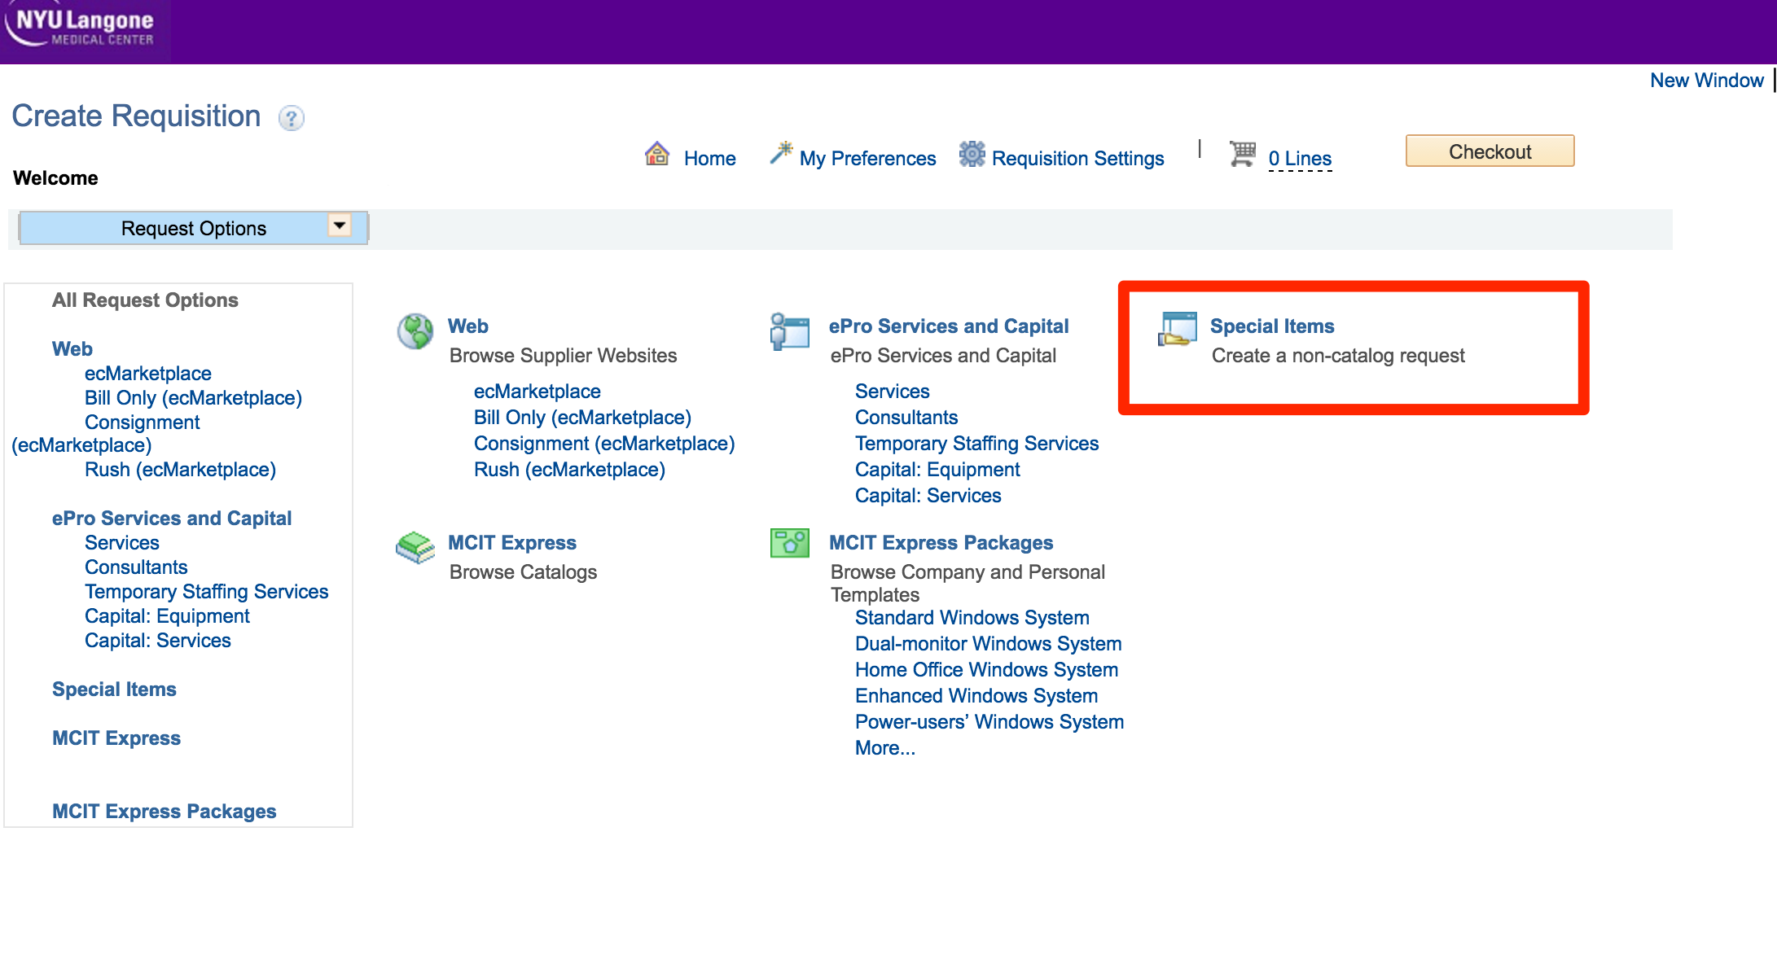Open Temporary Staffing Services in sidebar
The width and height of the screenshot is (1777, 972).
click(207, 592)
